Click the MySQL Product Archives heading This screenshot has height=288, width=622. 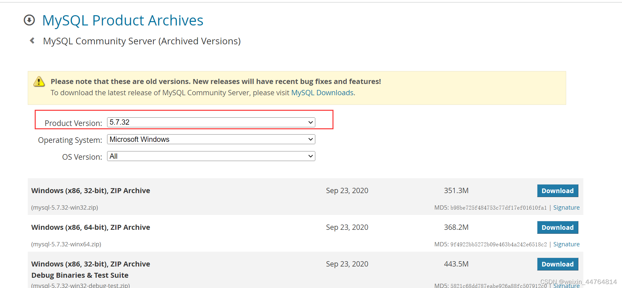(123, 21)
